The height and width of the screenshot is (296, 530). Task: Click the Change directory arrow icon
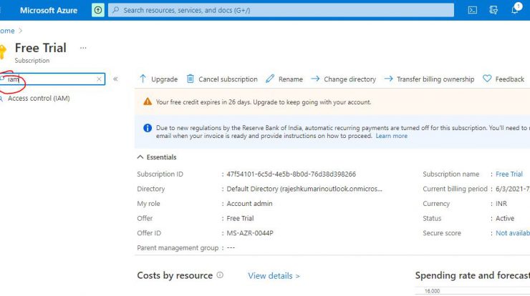(315, 79)
